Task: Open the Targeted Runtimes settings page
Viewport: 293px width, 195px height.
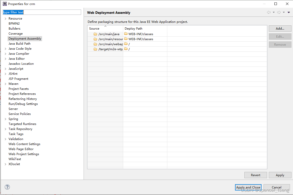Action: click(x=22, y=124)
